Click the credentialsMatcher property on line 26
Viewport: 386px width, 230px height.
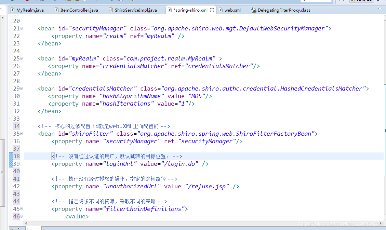[x=154, y=66]
